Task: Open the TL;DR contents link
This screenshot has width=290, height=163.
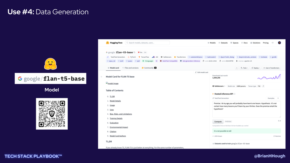Action: click(x=112, y=96)
